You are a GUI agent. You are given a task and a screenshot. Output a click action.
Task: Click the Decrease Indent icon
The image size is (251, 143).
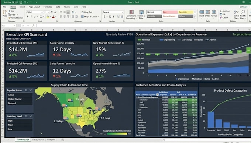coord(73,17)
